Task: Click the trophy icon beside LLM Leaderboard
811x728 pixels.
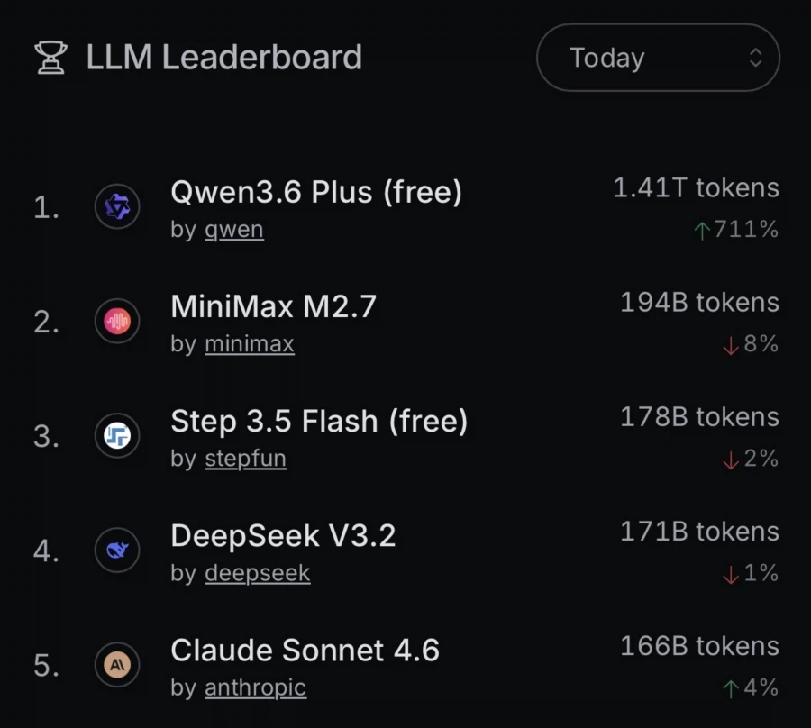Action: point(51,58)
